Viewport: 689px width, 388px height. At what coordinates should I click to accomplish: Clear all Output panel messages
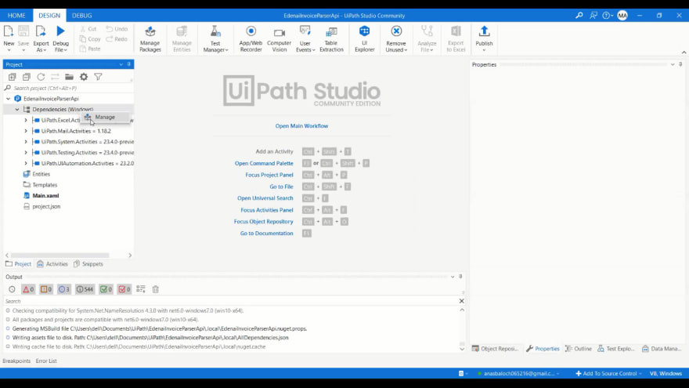pyautogui.click(x=156, y=289)
